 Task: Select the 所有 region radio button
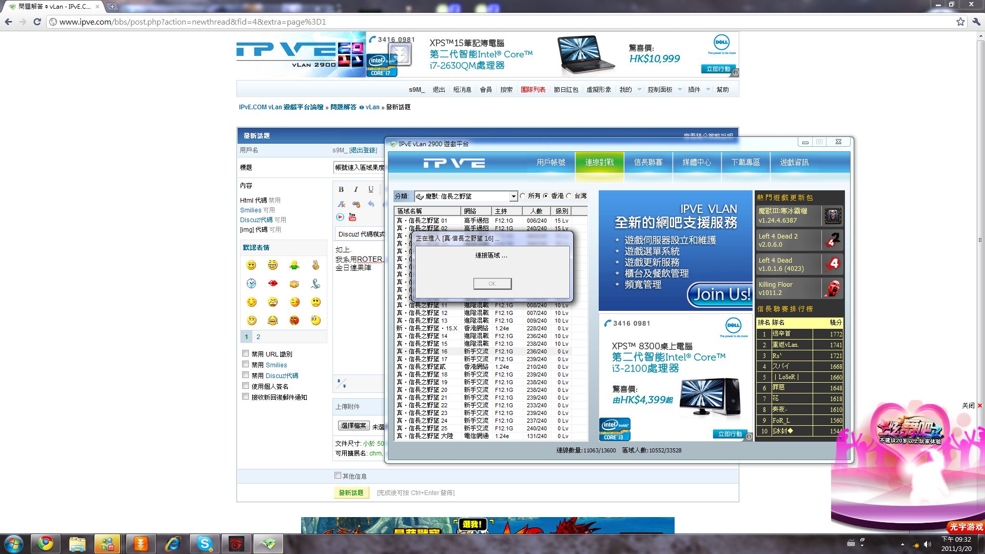click(x=523, y=196)
